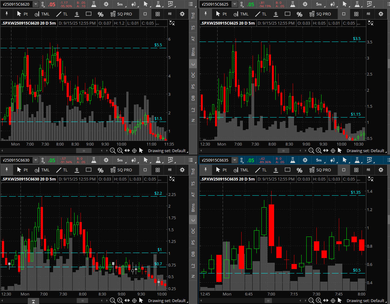Open the 5m timeframe dropdown in C6635 chart

pyautogui.click(x=320, y=160)
